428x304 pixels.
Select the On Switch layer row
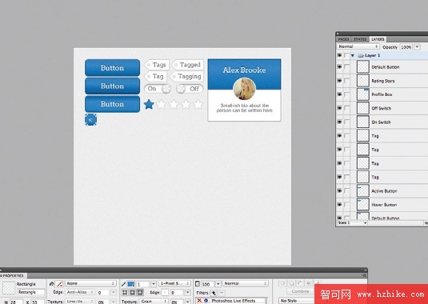pyautogui.click(x=382, y=122)
